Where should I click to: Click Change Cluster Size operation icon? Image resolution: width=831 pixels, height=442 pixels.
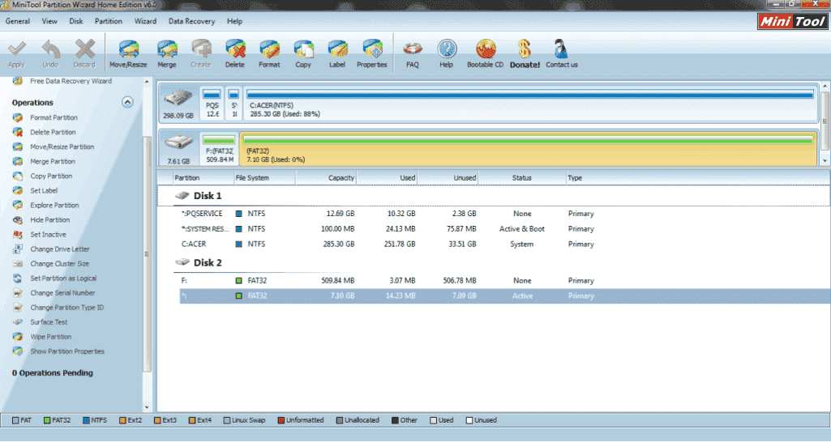click(18, 264)
